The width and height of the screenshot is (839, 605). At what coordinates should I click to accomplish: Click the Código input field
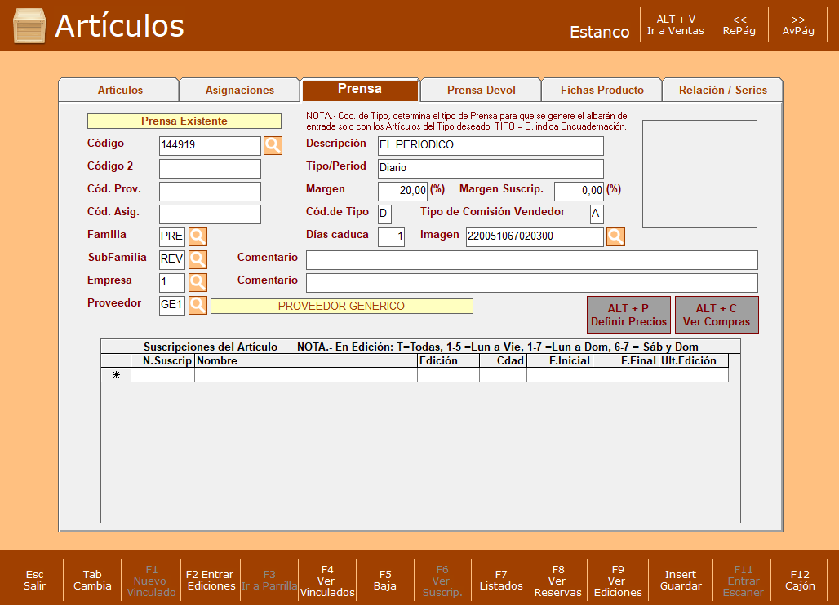coord(210,145)
